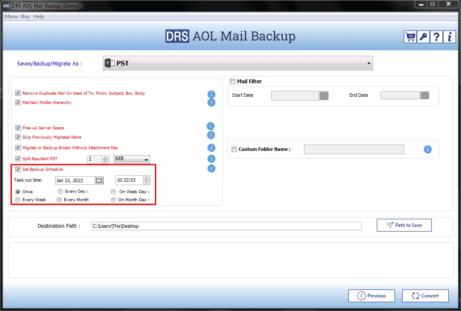Click the about info icon in header
The width and height of the screenshot is (461, 311).
(x=450, y=37)
